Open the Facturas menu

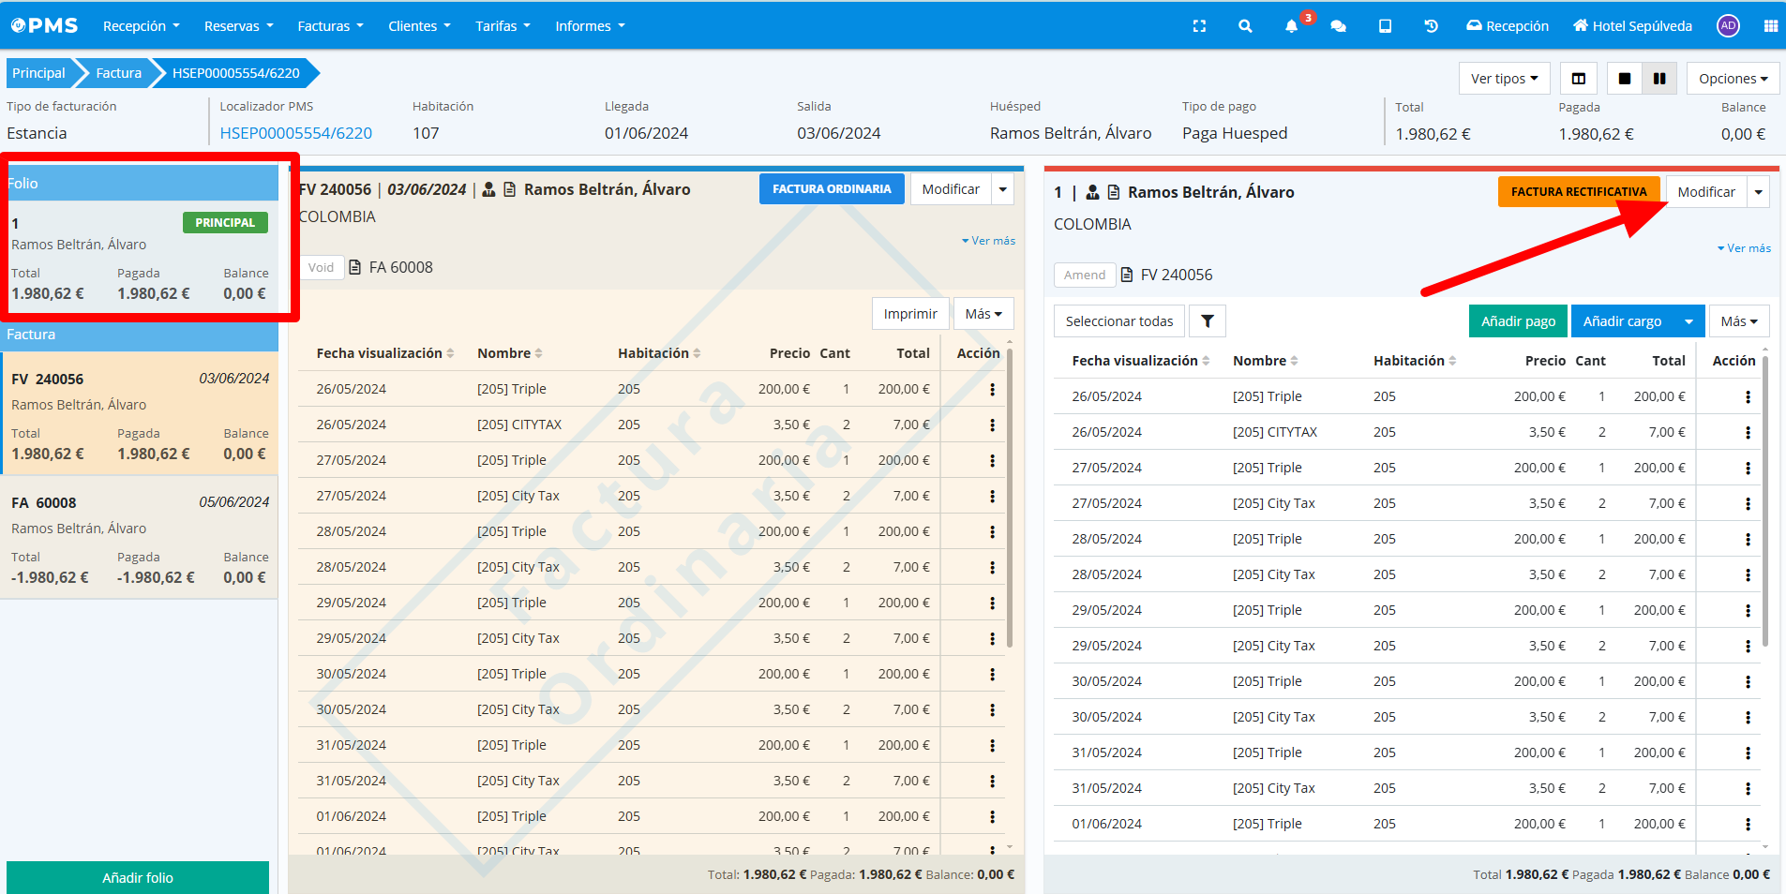pyautogui.click(x=330, y=26)
